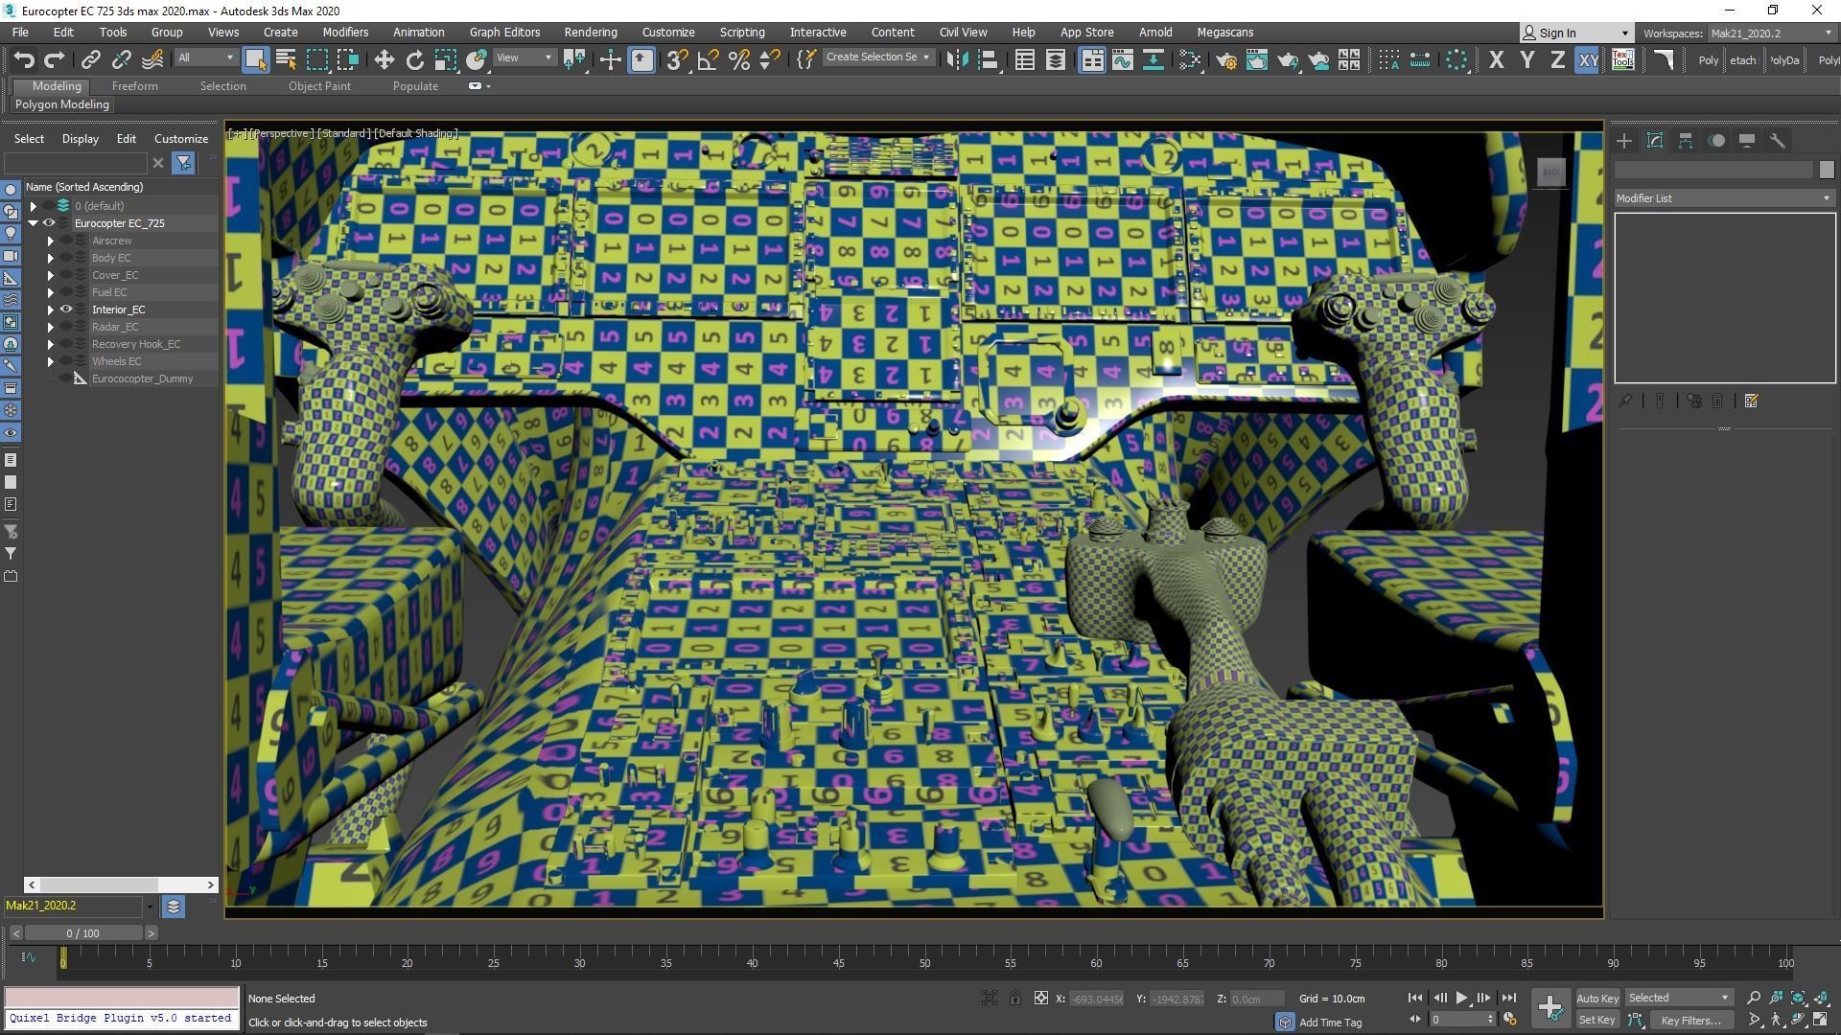1841x1035 pixels.
Task: Open the Modifier List dropdown
Action: (x=1723, y=198)
